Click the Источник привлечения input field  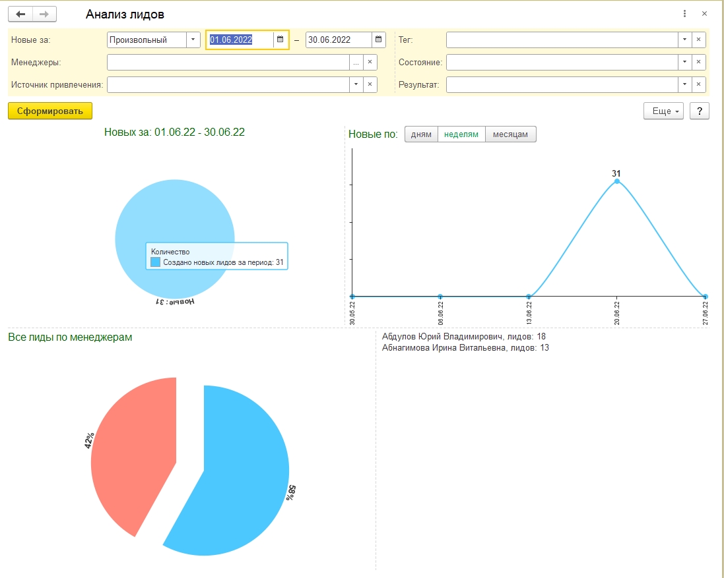[x=228, y=84]
